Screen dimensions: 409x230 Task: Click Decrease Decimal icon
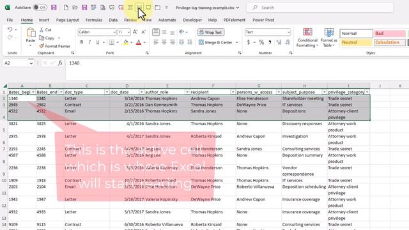point(288,42)
